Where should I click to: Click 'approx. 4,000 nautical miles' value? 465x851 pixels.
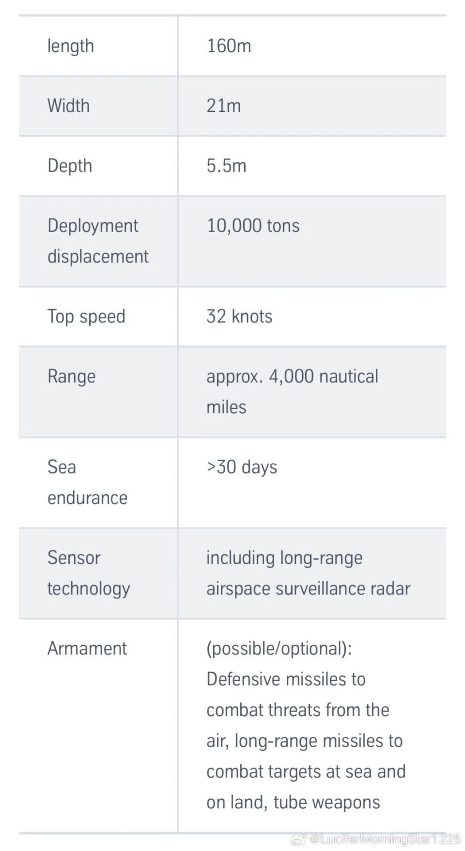293,392
